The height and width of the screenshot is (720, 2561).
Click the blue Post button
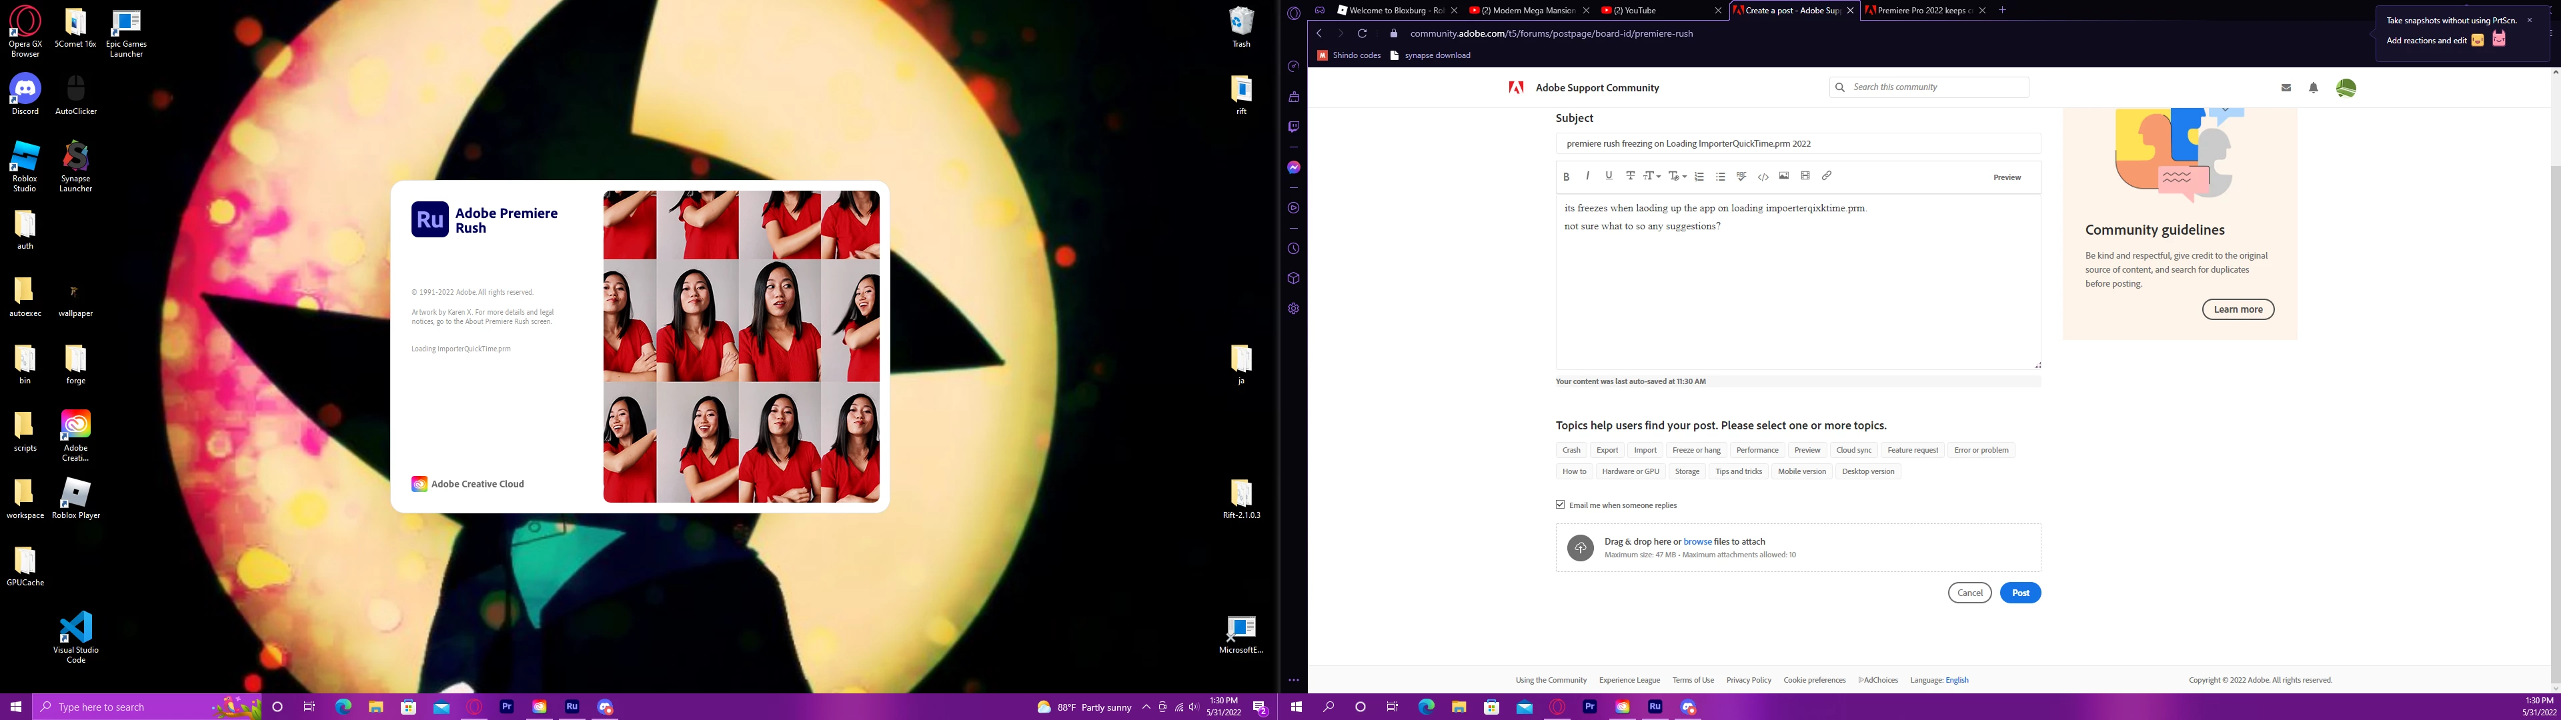[2020, 593]
